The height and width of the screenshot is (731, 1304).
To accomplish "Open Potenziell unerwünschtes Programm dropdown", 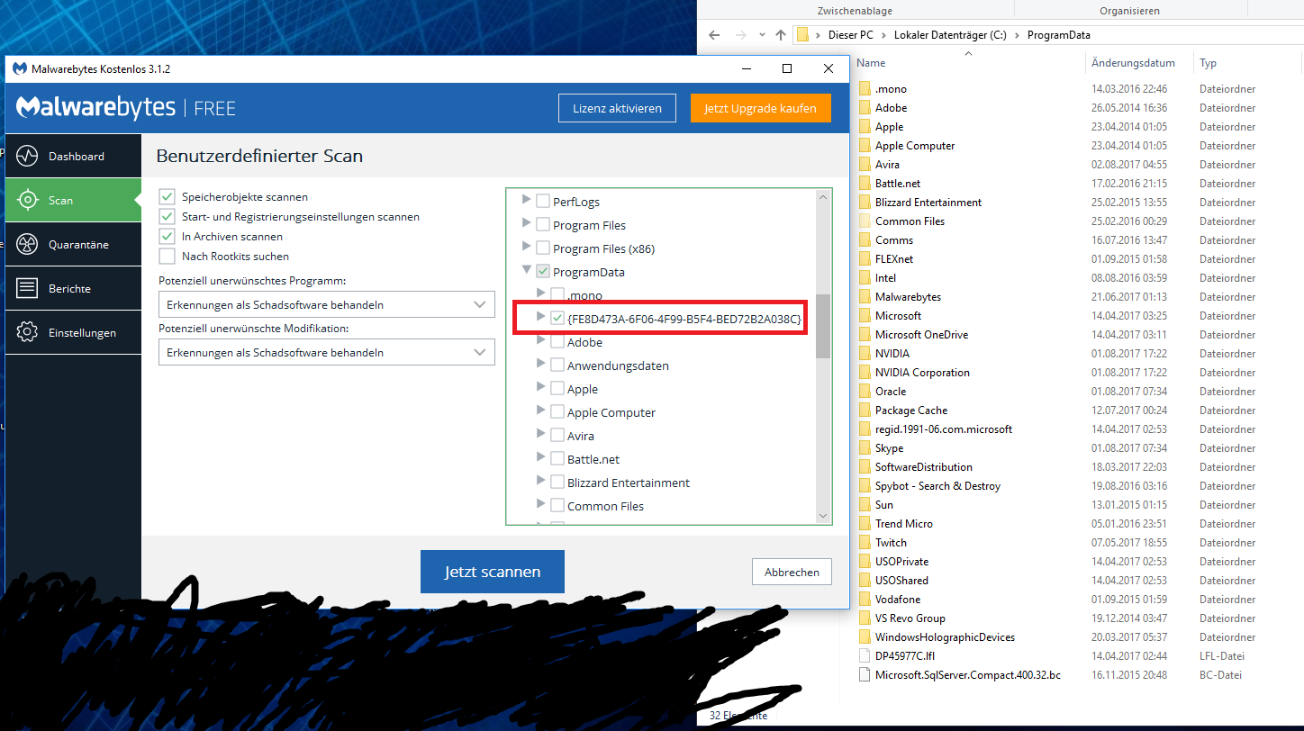I will (x=327, y=304).
